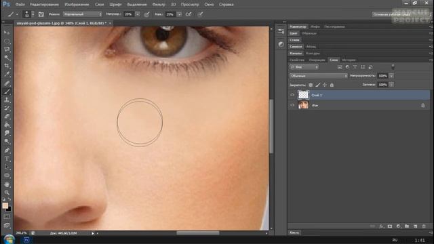Click the screen mode icon
Image resolution: width=434 pixels, height=244 pixels.
(x=7, y=225)
